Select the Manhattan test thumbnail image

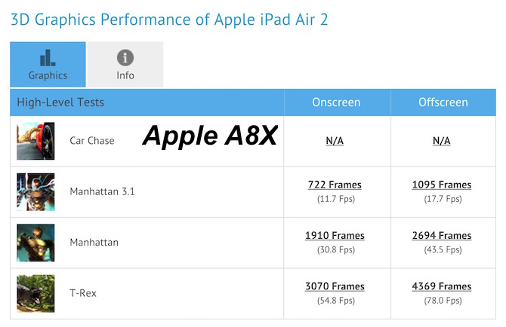[x=35, y=243]
